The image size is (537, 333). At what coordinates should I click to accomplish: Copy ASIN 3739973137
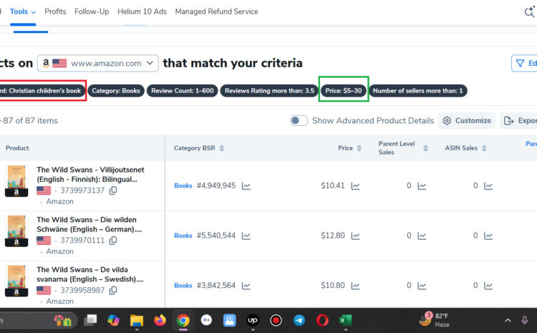(x=113, y=190)
